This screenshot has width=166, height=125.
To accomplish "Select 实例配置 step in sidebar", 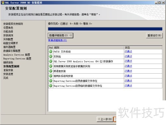I will coord(8,39).
